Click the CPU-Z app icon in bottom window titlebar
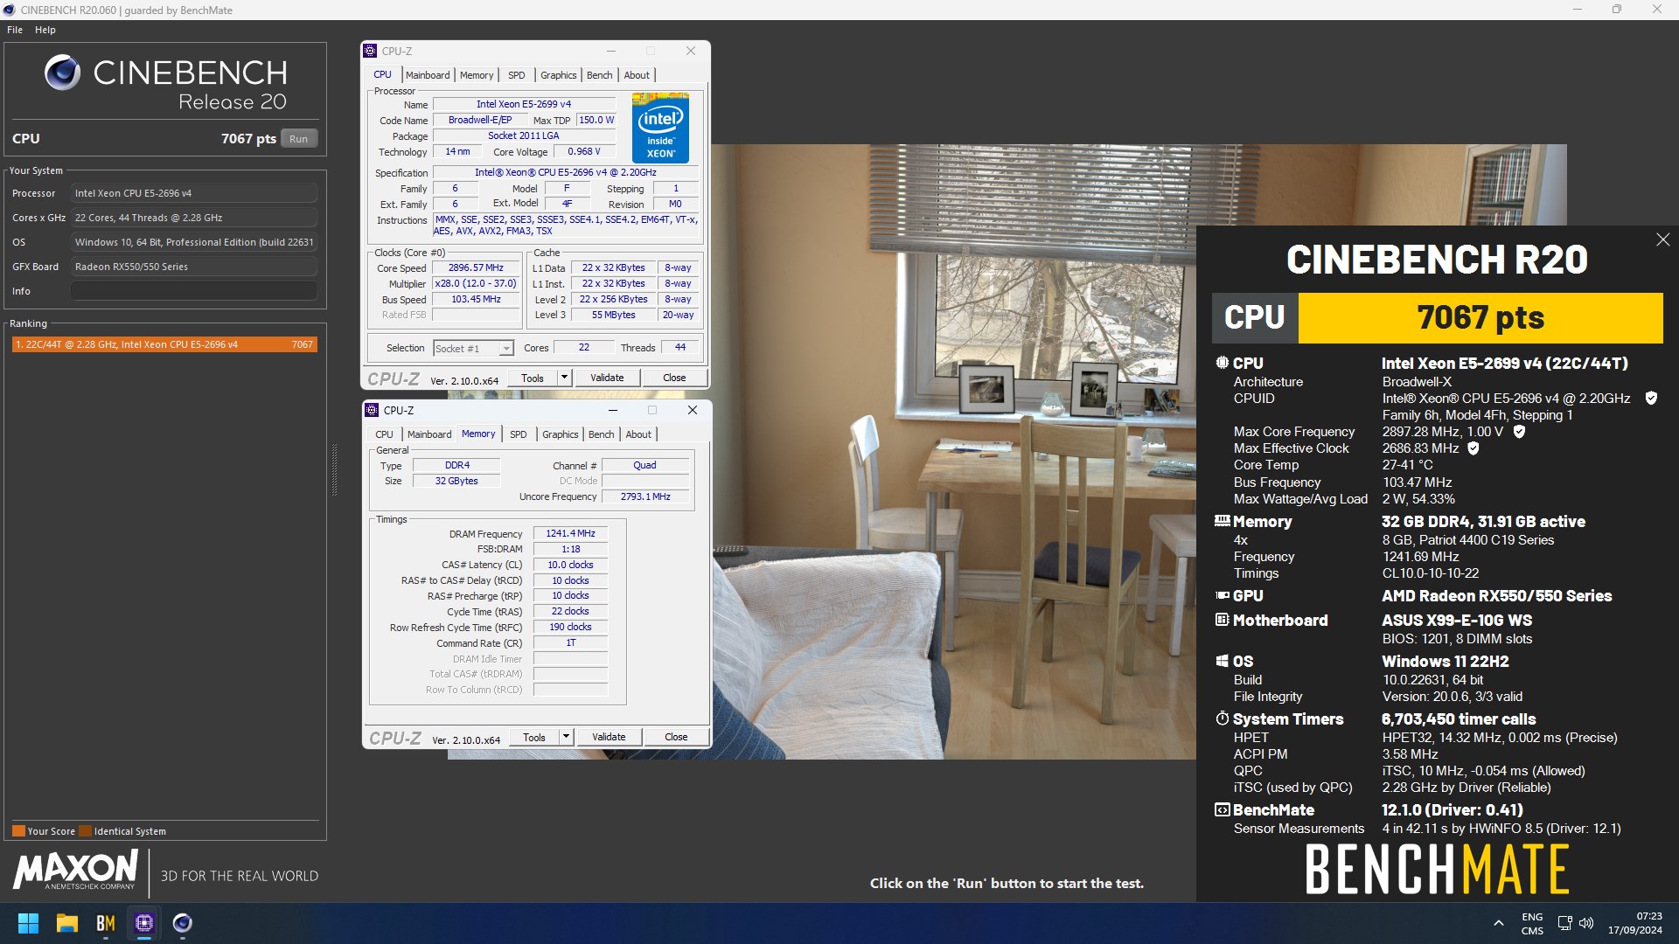The width and height of the screenshot is (1679, 944). 372,410
